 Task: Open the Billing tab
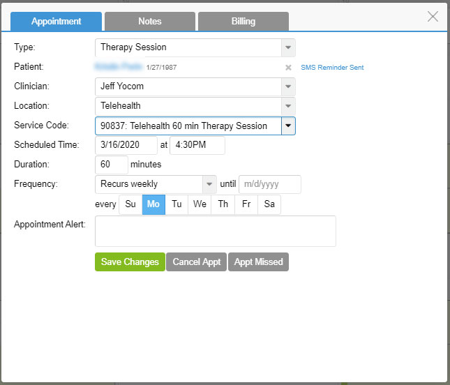click(243, 21)
